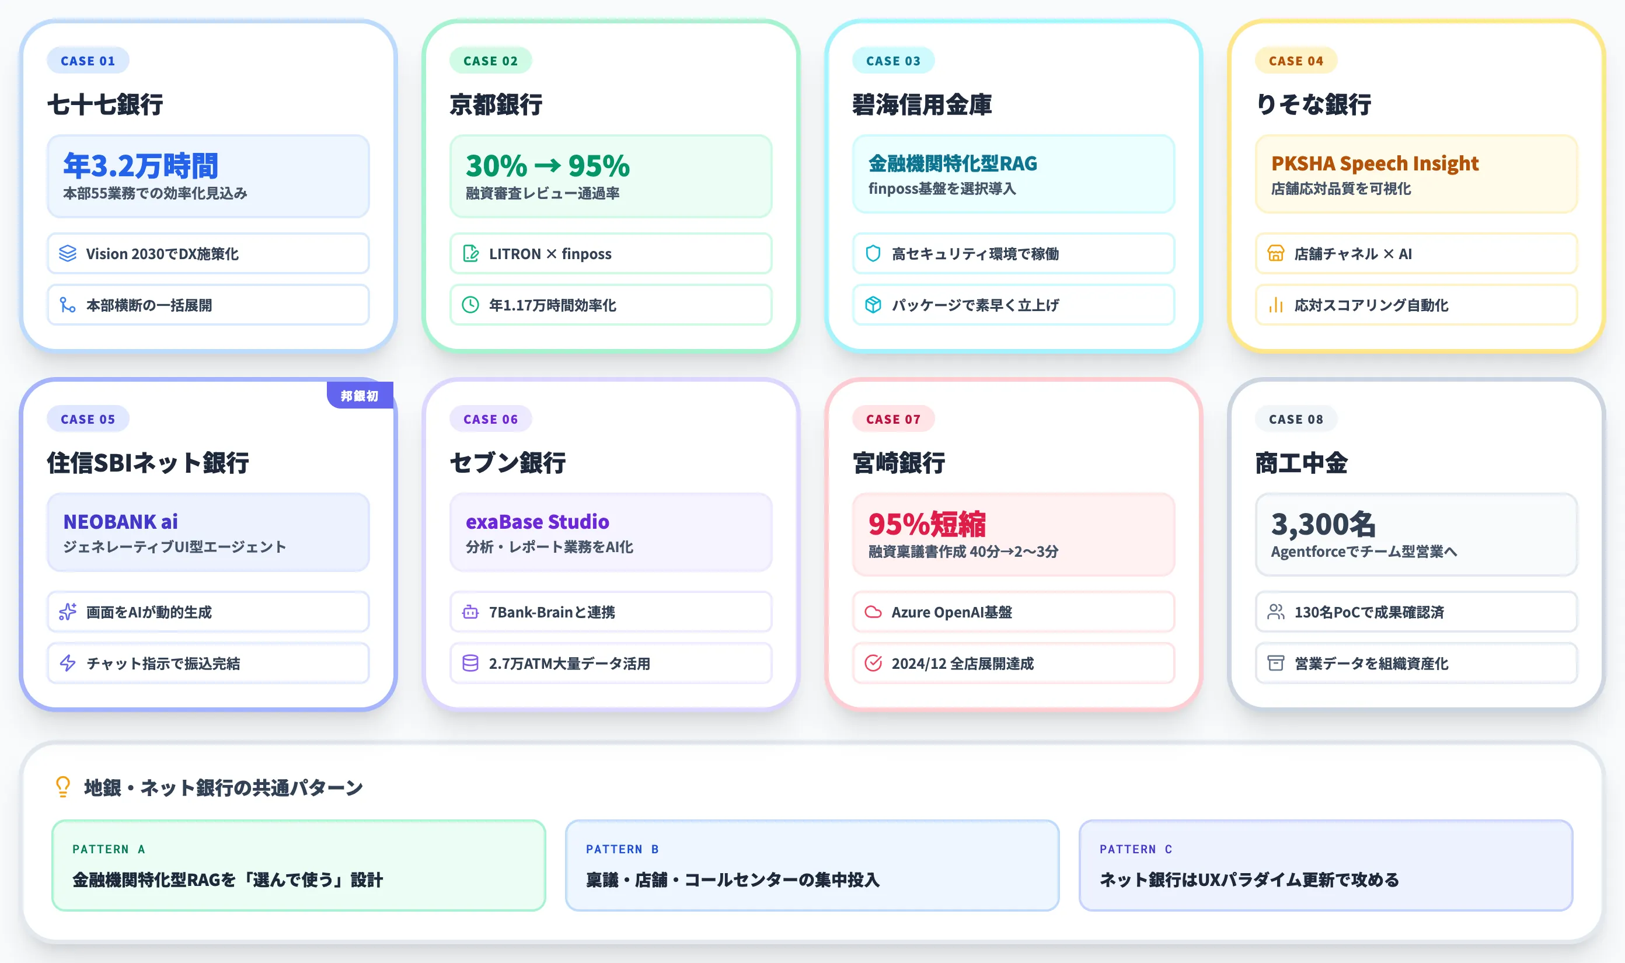This screenshot has height=963, width=1625.
Task: Click the clock icon beside 年1.17万時間効率化
Action: click(470, 305)
